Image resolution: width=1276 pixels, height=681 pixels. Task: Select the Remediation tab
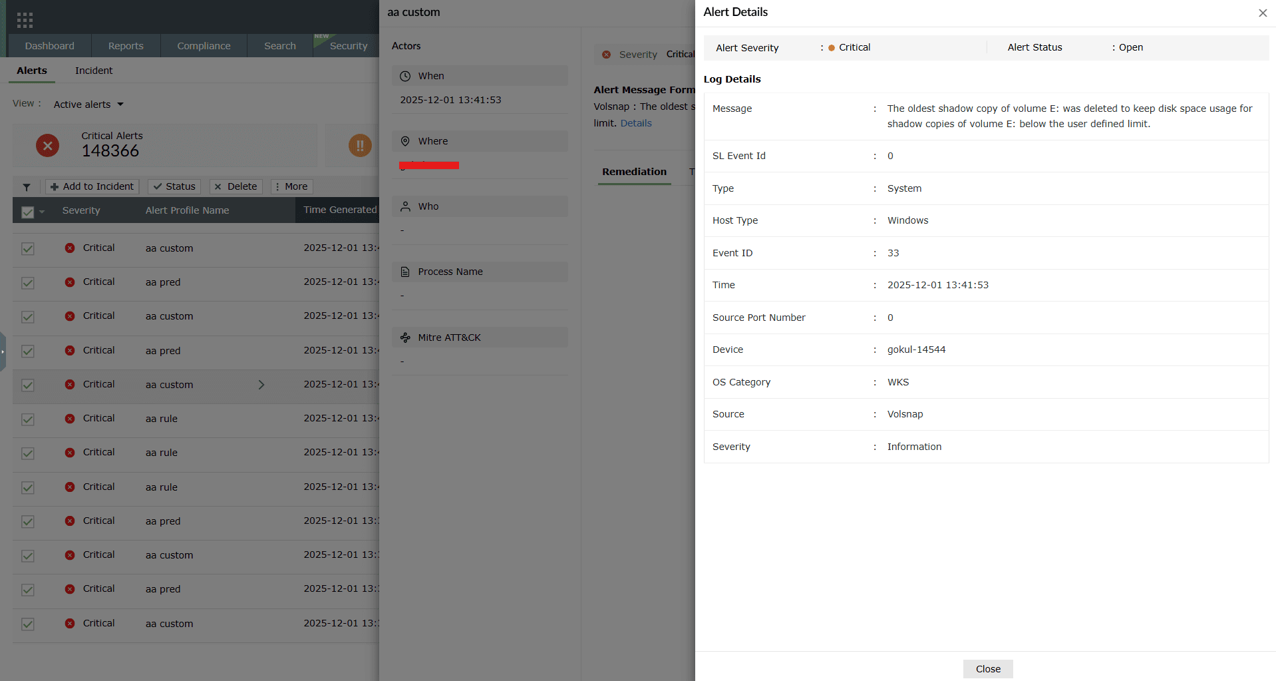point(633,171)
